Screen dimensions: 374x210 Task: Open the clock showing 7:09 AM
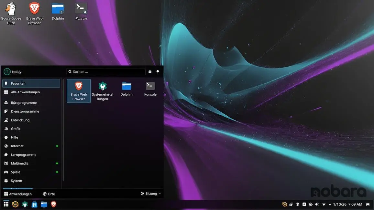click(347, 204)
